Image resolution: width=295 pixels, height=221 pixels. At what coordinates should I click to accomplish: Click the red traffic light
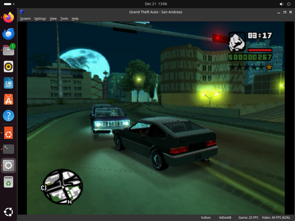click(x=218, y=38)
